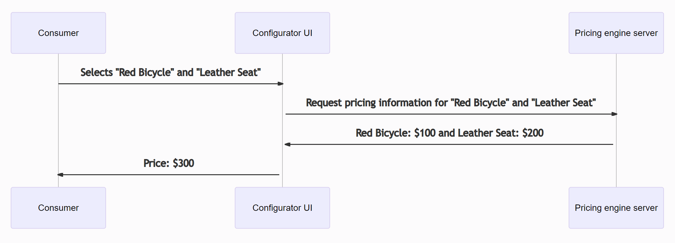Select the top Configurator UI box
This screenshot has width=675, height=243.
pos(282,33)
